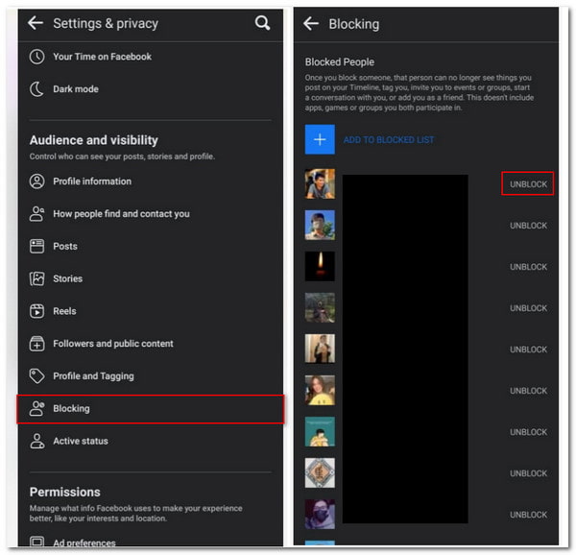Select the Blocked People heading
This screenshot has height=555, width=576.
[x=340, y=62]
